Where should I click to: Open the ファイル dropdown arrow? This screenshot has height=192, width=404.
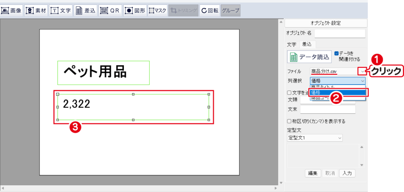coord(362,71)
